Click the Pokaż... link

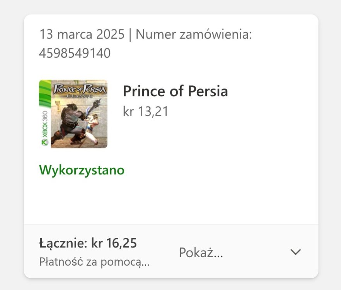[x=201, y=252]
